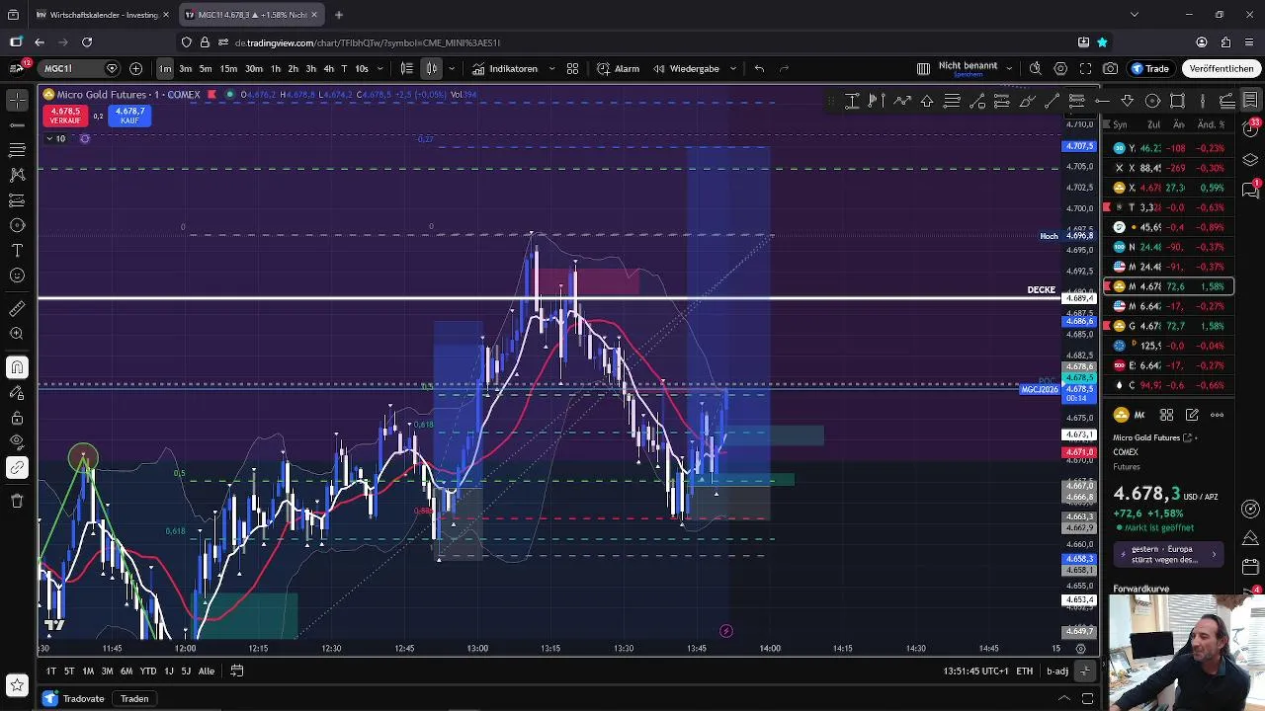Open the Tradovate broker tab
Screen dimensions: 1265x711
75,699
